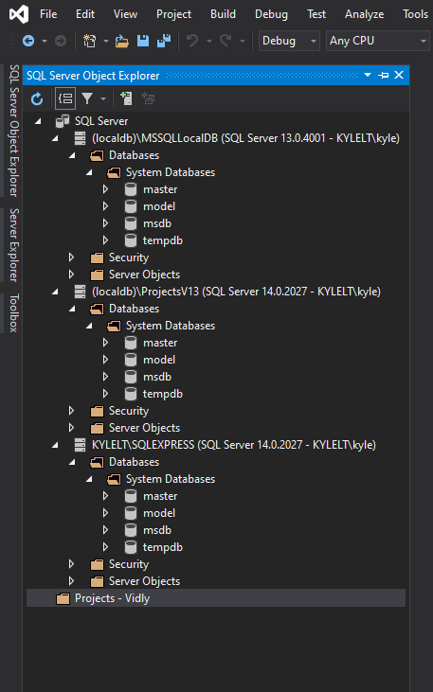Open the Undo history dropdown arrow
The width and height of the screenshot is (433, 692).
(x=209, y=41)
